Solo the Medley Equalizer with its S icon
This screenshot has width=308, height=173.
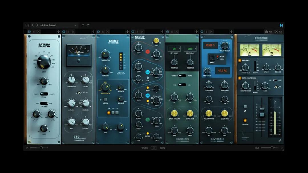click(137, 32)
